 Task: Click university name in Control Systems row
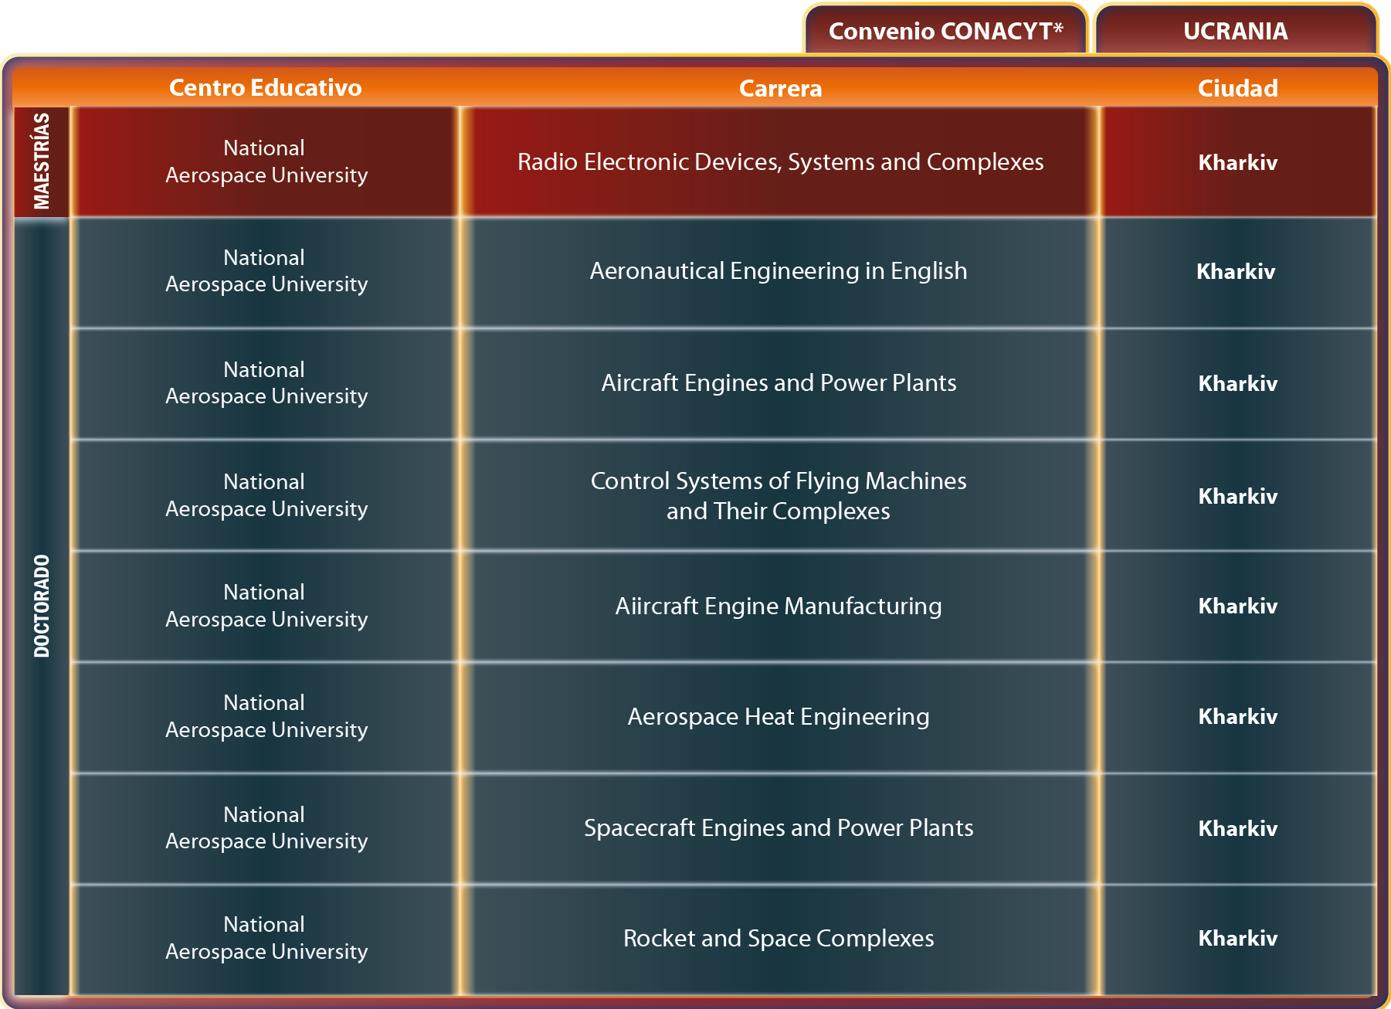(x=266, y=495)
